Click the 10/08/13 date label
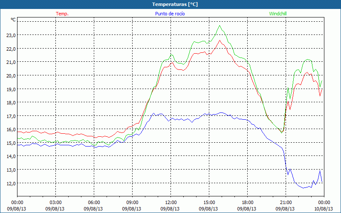341x213 pixels. coord(324,209)
